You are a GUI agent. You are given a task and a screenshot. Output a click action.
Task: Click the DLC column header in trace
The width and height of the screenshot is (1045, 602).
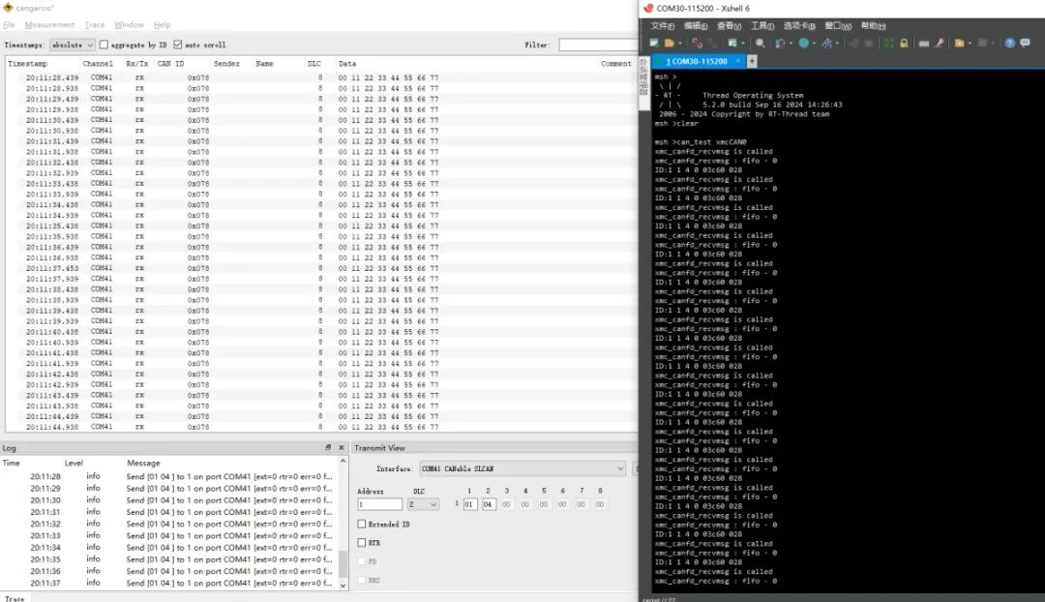[313, 63]
